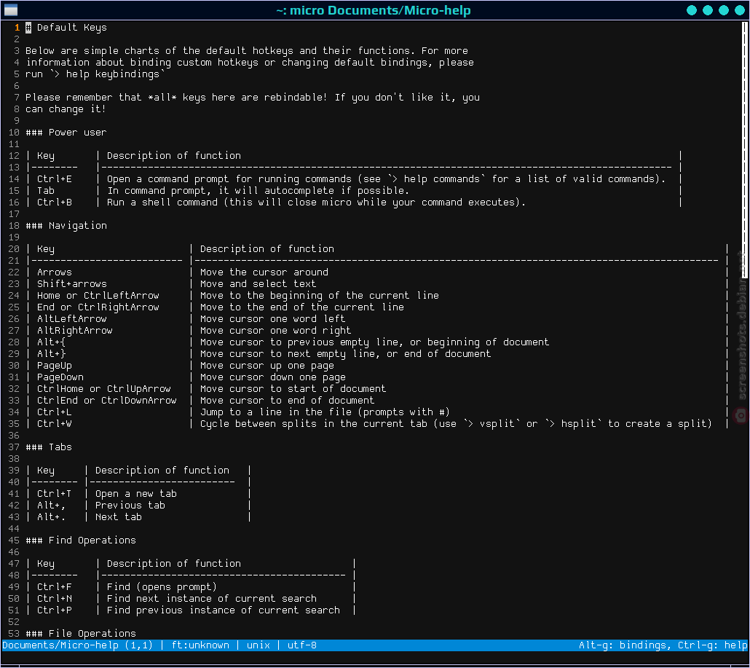Click the '### Power user' heading

[x=66, y=132]
